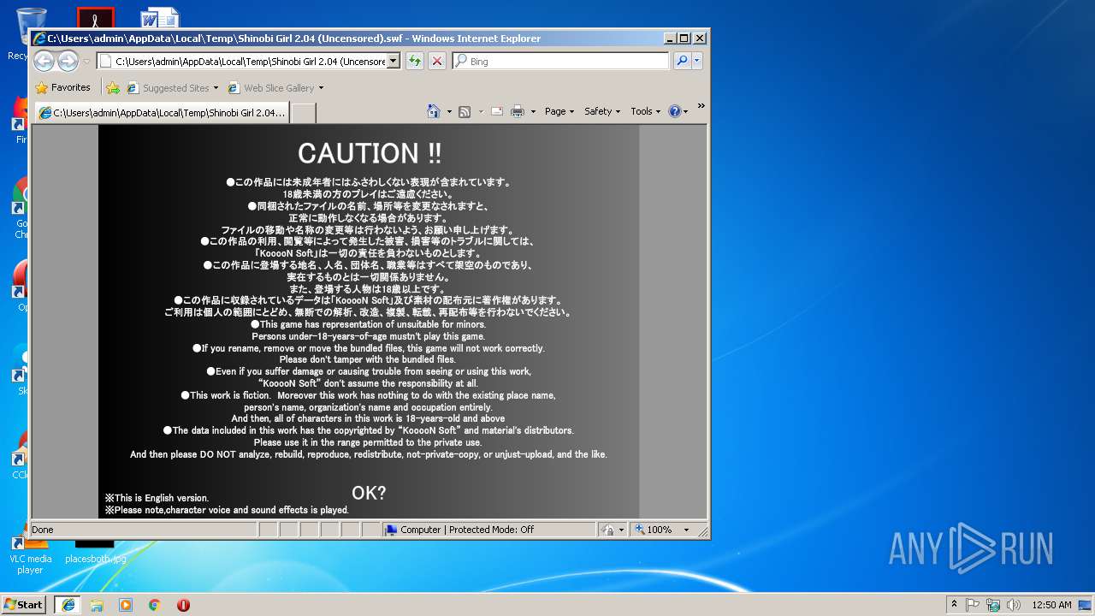1095x616 pixels.
Task: Refresh the page with green arrows icon
Action: [x=415, y=61]
